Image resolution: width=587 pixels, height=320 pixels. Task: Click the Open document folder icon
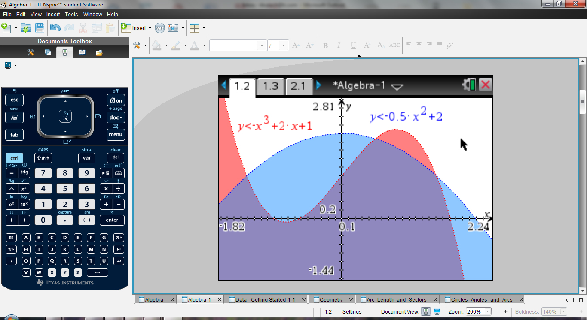[26, 28]
